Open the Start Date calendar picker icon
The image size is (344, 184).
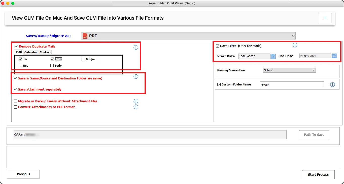click(273, 56)
